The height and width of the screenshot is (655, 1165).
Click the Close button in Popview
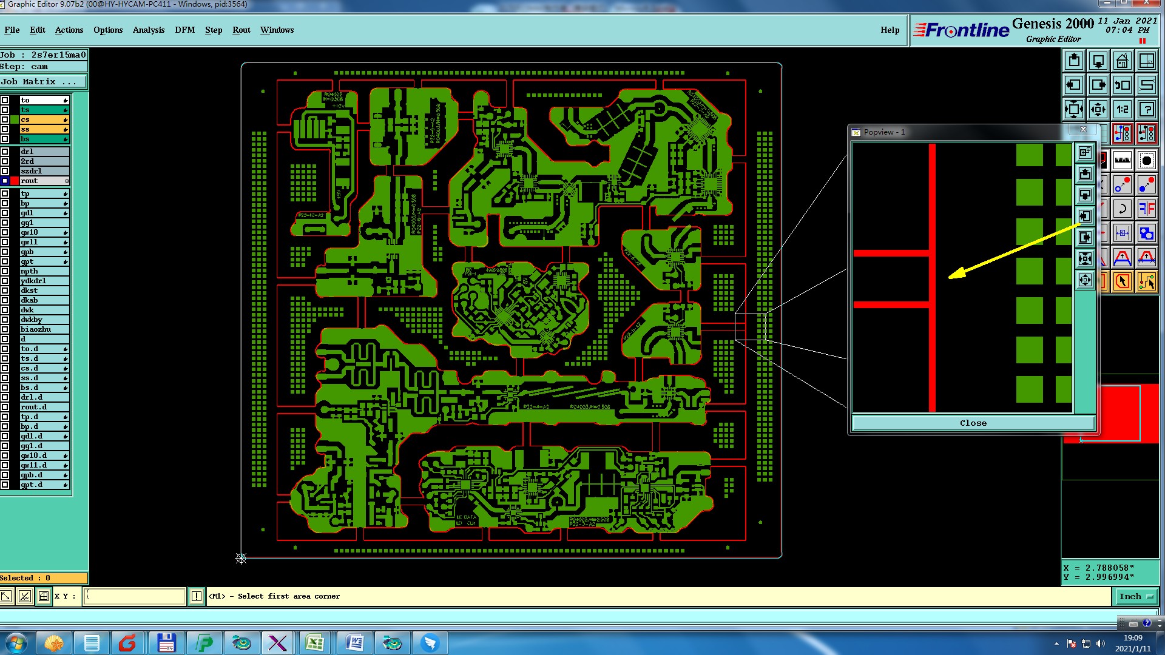point(973,423)
